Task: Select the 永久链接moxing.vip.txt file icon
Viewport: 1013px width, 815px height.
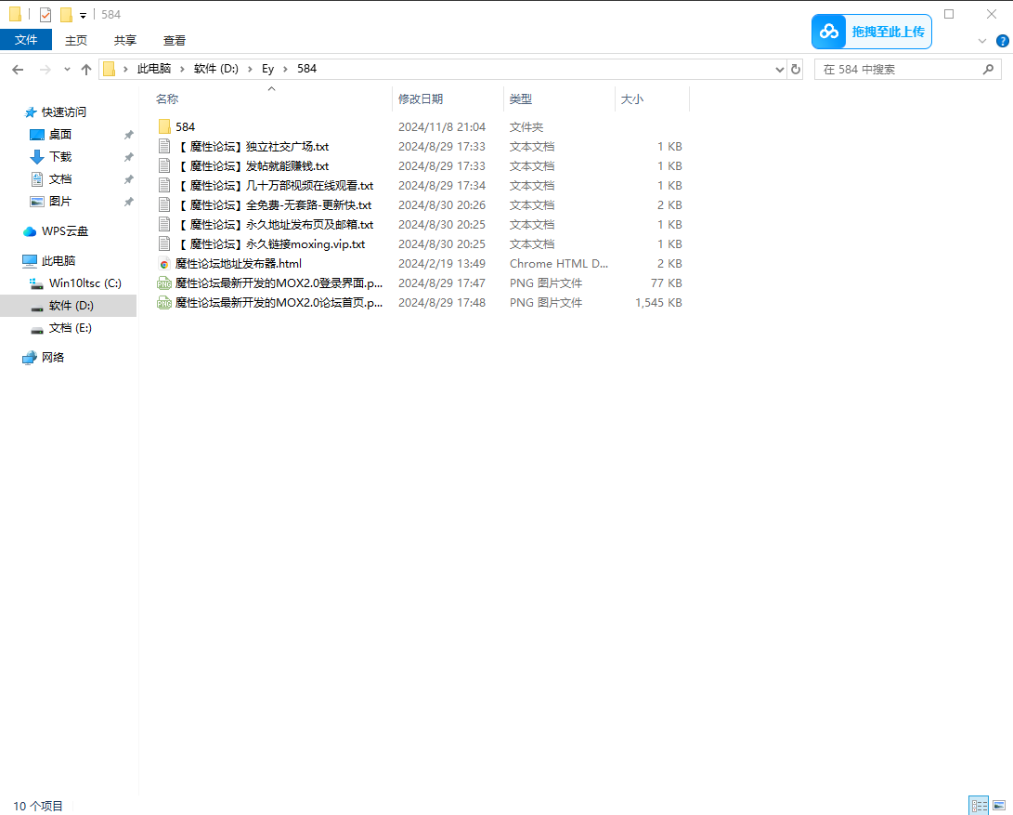Action: coord(164,243)
